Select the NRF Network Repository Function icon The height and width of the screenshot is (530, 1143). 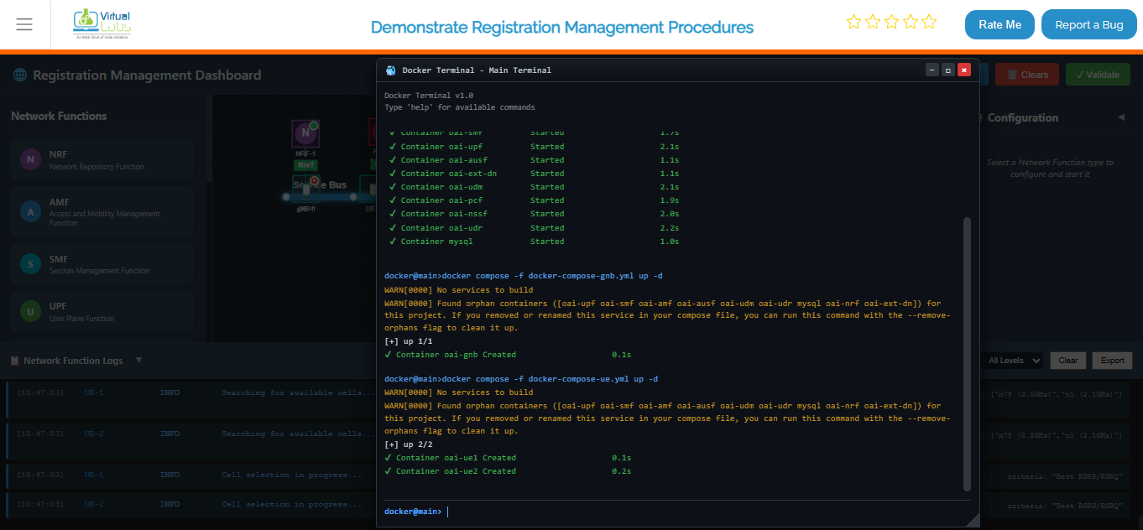tap(30, 158)
